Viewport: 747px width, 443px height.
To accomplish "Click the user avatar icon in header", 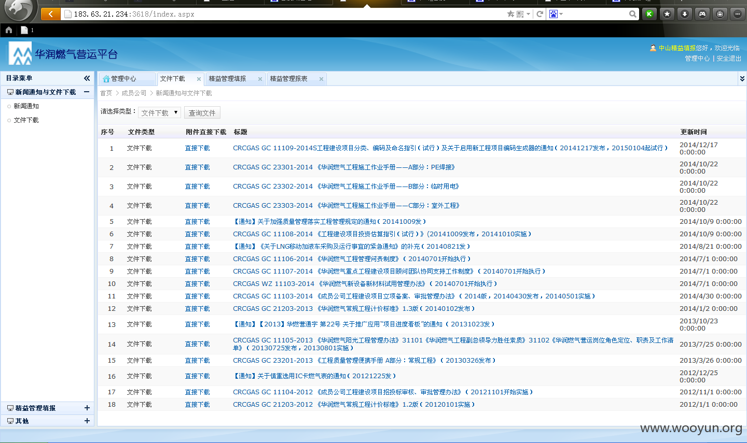I will 653,48.
